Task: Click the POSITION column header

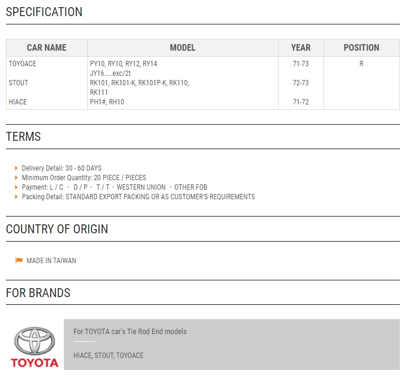Action: [362, 48]
